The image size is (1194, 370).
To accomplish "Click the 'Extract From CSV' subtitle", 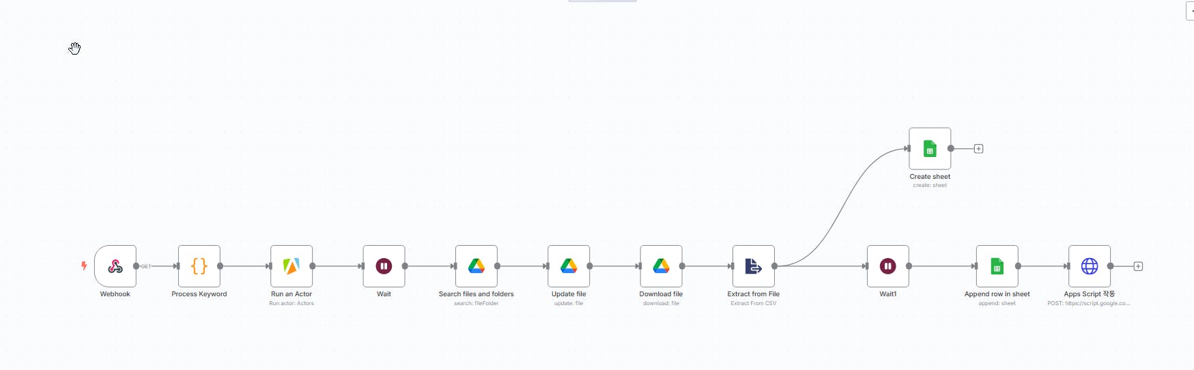I will click(x=754, y=303).
